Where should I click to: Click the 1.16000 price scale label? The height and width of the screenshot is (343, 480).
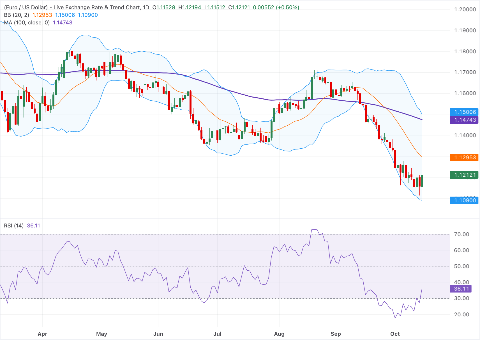[x=465, y=93]
